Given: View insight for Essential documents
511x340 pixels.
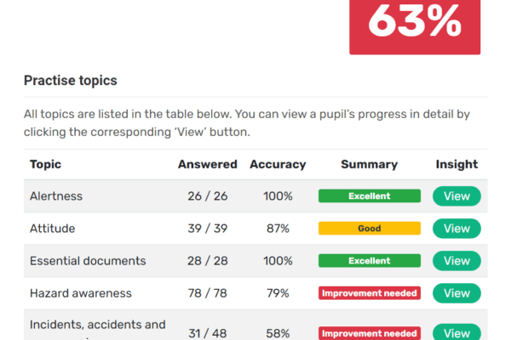Looking at the screenshot, I should [x=456, y=261].
